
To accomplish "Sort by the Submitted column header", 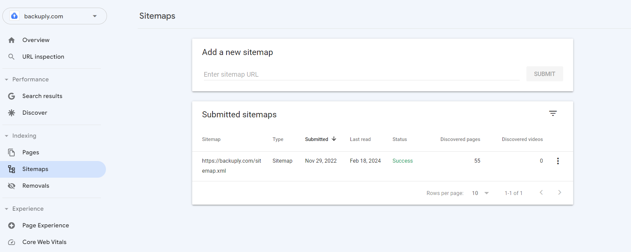I will point(317,139).
